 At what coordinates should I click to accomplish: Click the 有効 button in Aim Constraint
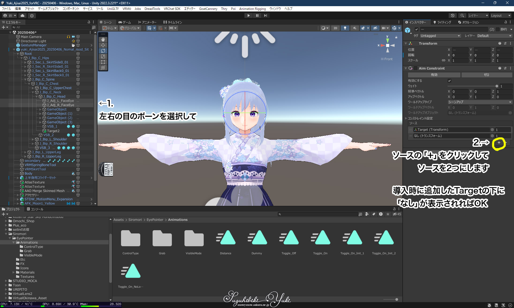click(434, 75)
